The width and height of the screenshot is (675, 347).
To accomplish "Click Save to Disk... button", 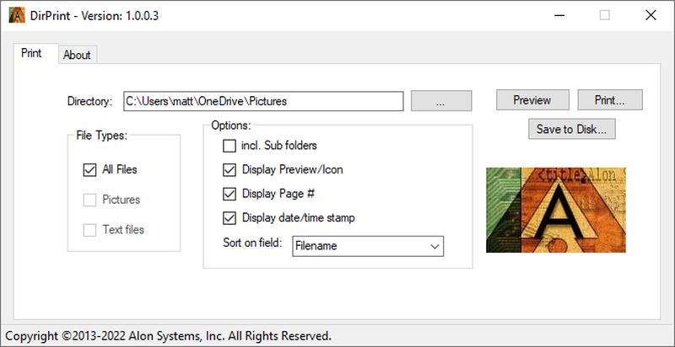I will point(572,129).
